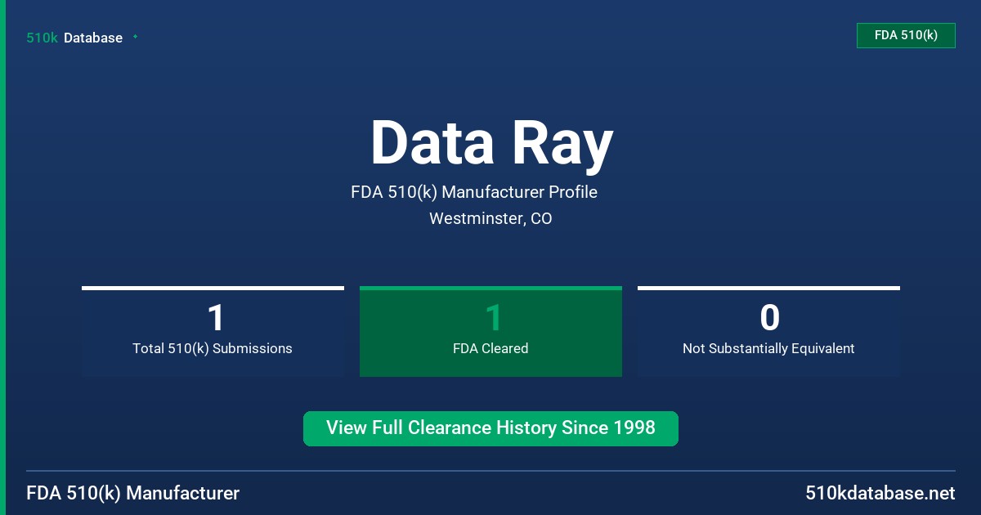Click the Westminster, CO location text
Screen dimensions: 981x515
[x=490, y=219]
